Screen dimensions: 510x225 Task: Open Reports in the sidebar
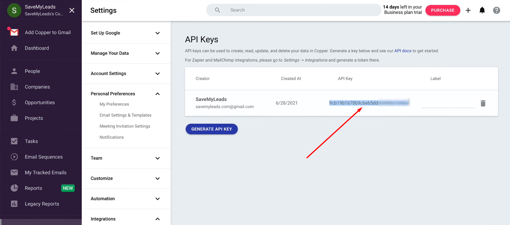tap(33, 188)
